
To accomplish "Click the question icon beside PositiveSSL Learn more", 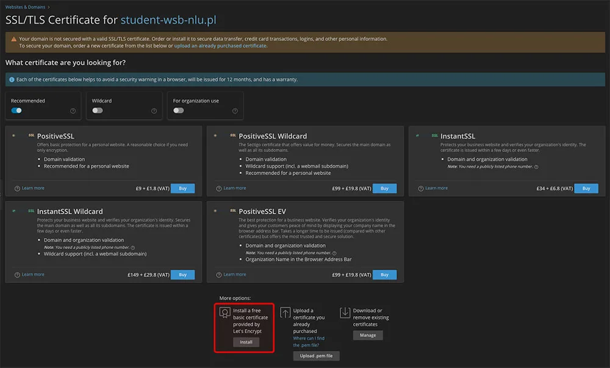I will [x=17, y=189].
